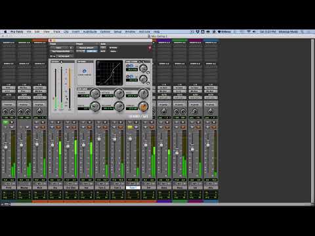Open the factory default preset dropdown
This screenshot has height=236, width=315.
tap(87, 48)
